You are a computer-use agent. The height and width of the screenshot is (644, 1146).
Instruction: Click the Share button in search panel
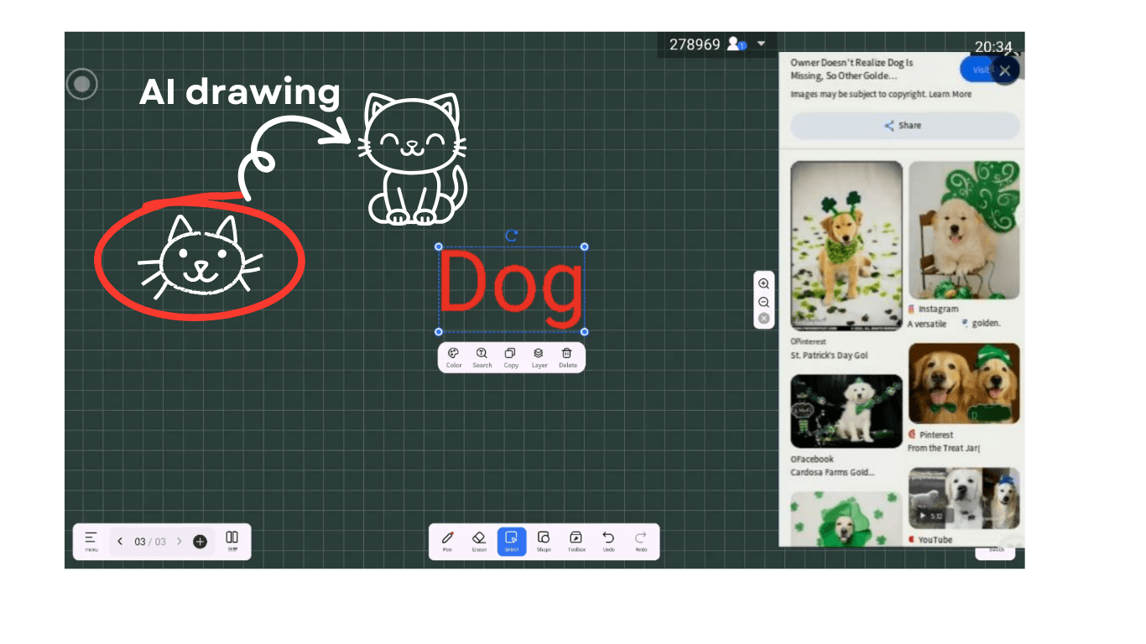tap(904, 126)
